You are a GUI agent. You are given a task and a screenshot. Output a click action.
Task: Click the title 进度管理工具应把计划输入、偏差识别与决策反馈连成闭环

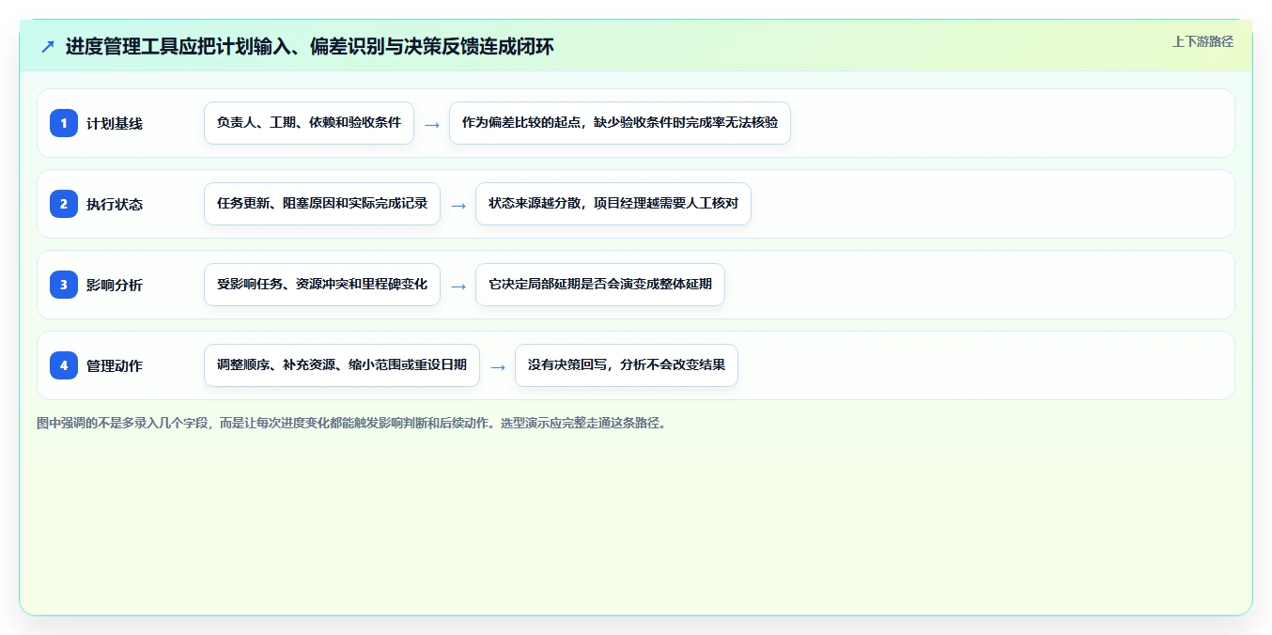click(310, 47)
